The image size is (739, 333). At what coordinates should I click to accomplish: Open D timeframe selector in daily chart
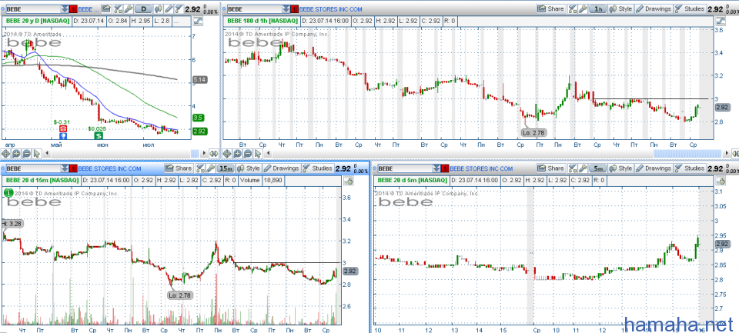[x=143, y=9]
